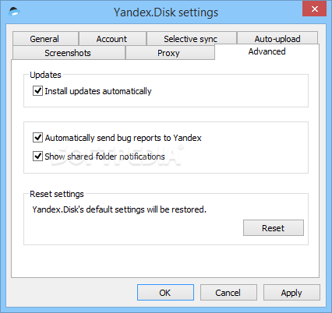Click the Show shared folder notifications label
The width and height of the screenshot is (332, 313).
tap(104, 156)
